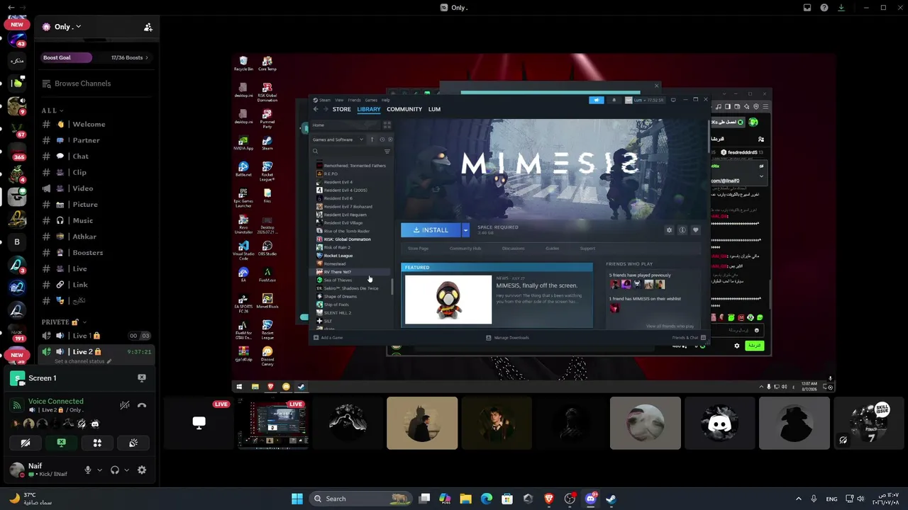
Task: Turn on camera in voice panel
Action: click(26, 443)
